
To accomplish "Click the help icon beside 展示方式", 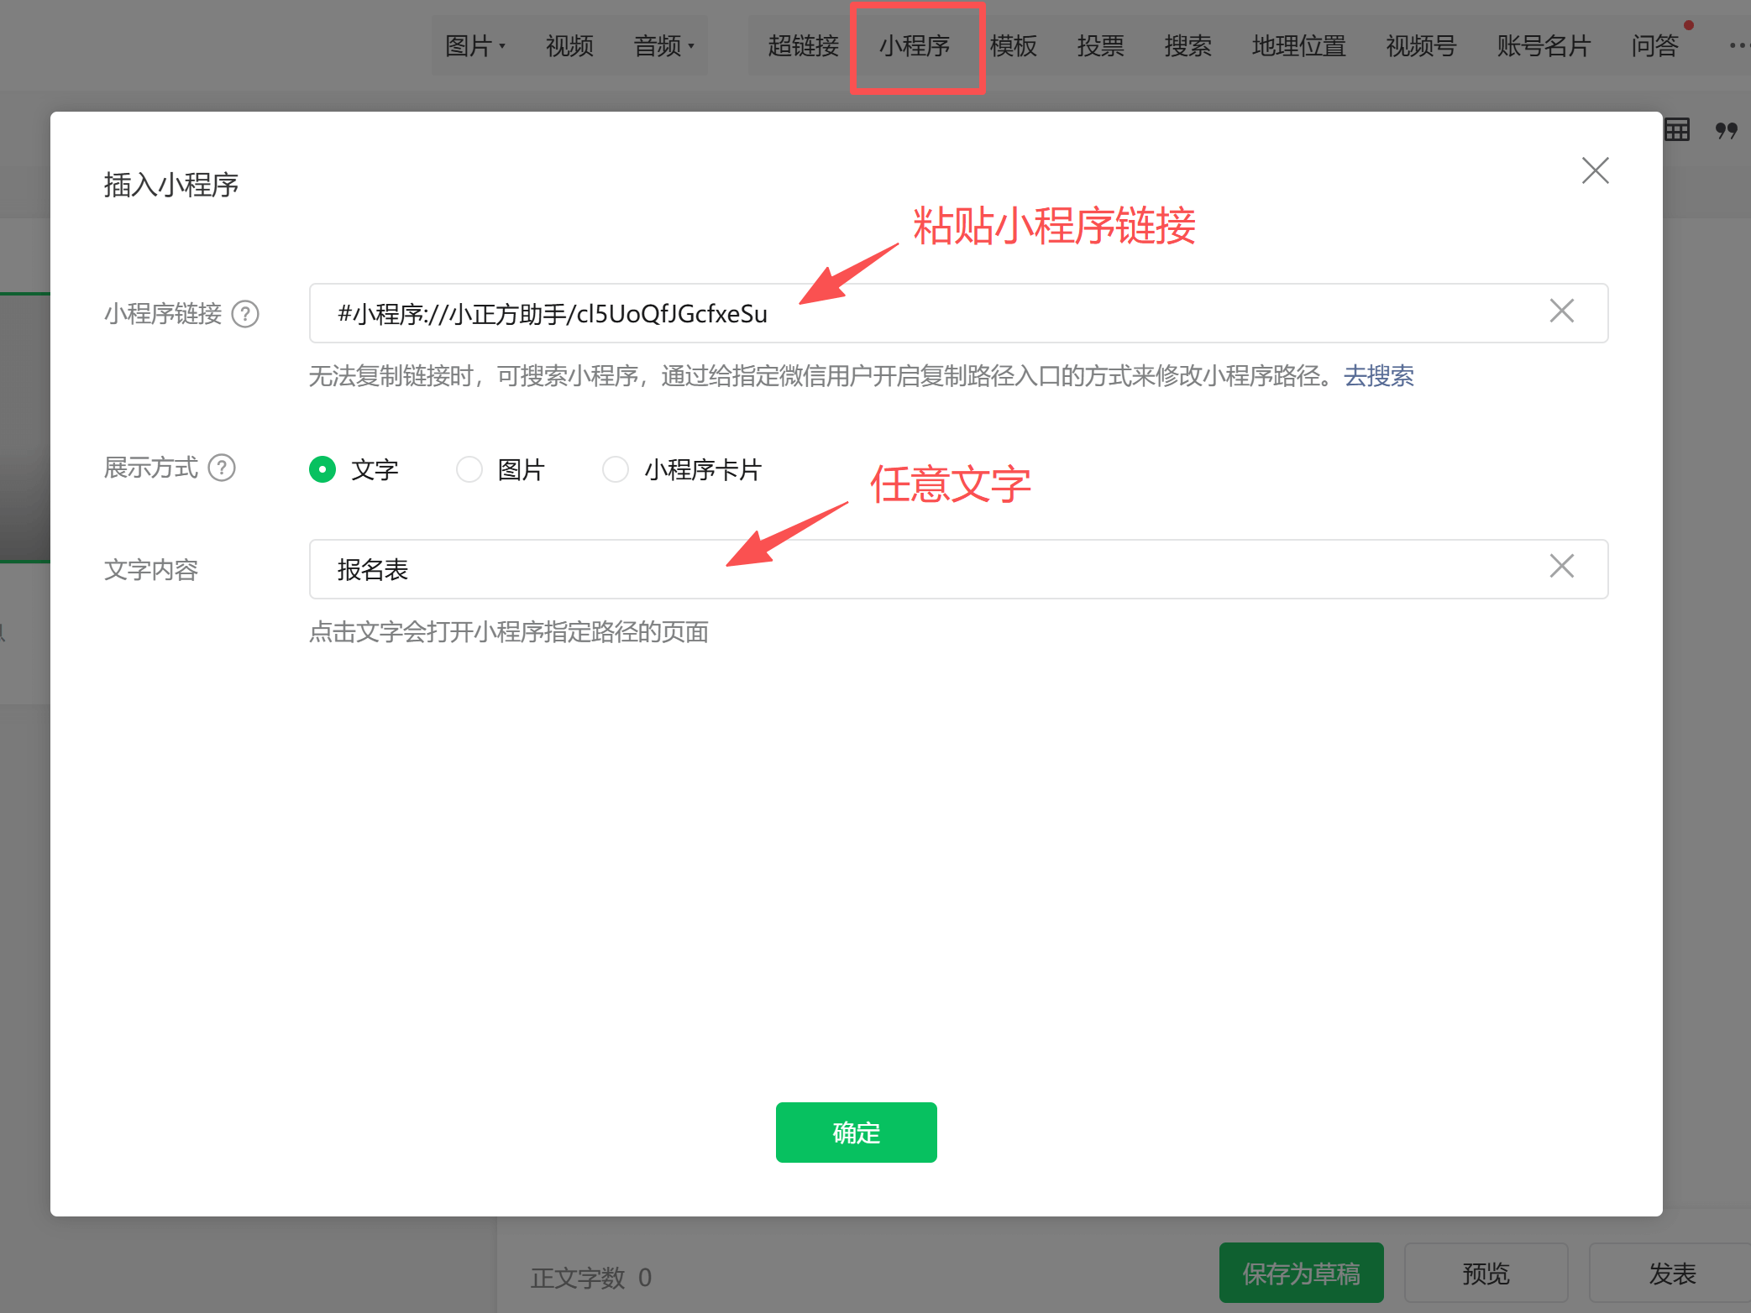I will click(x=222, y=468).
